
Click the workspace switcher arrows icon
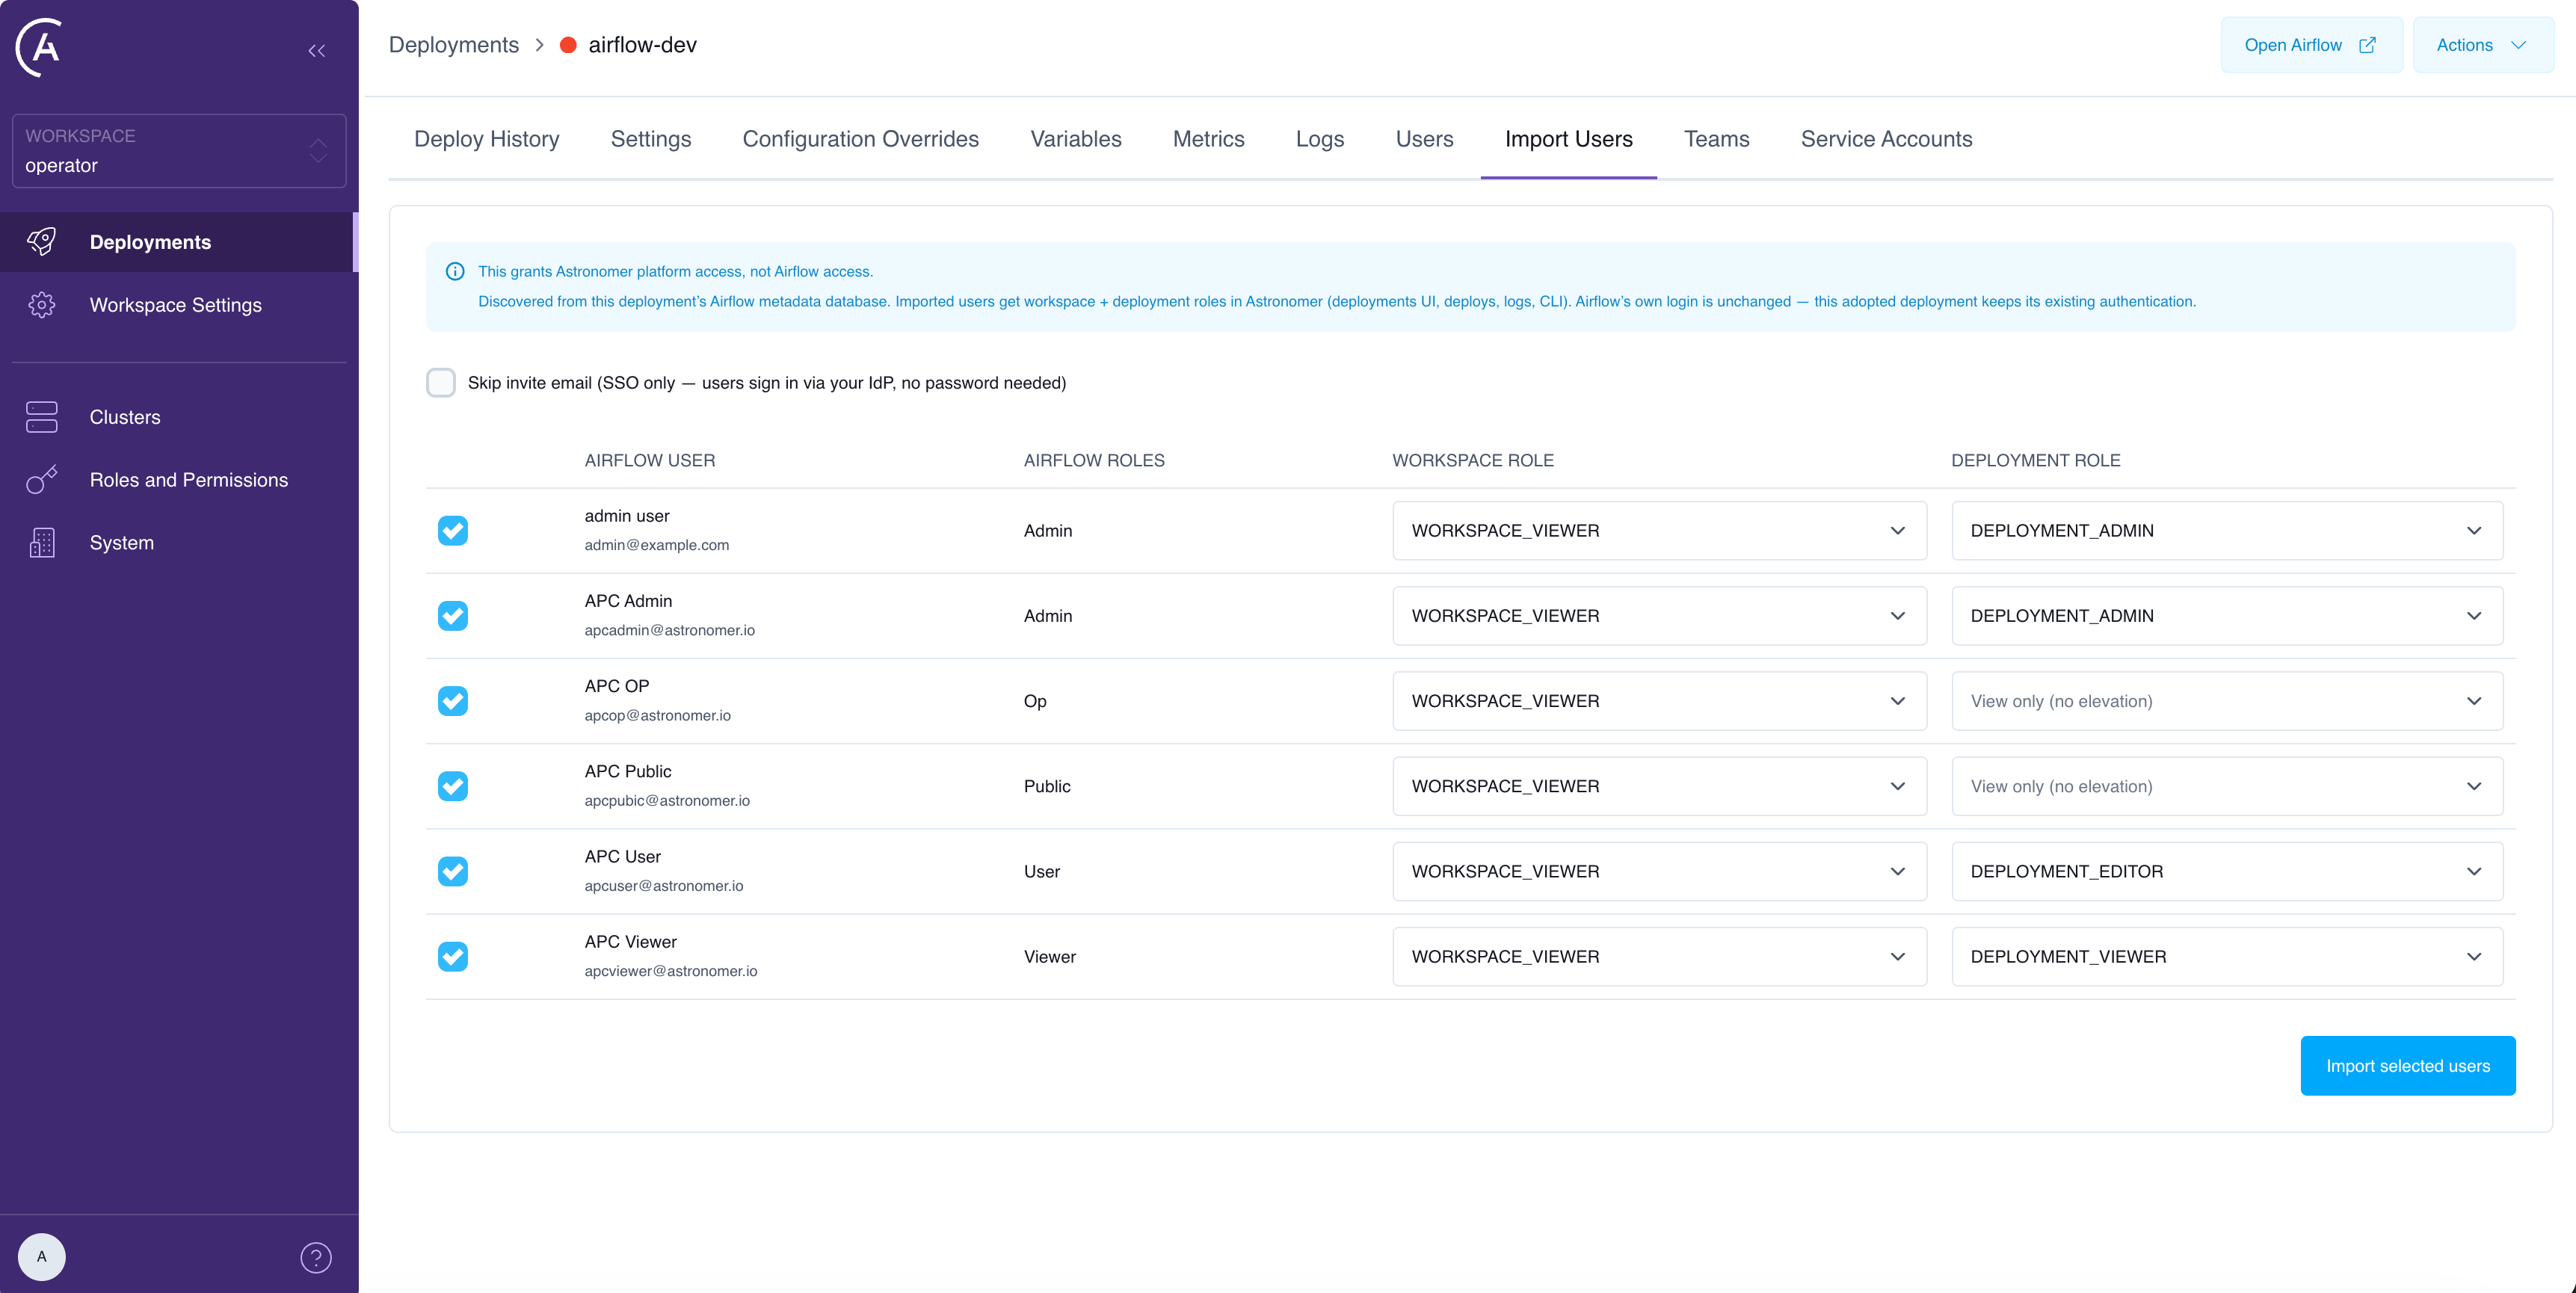pyautogui.click(x=318, y=151)
